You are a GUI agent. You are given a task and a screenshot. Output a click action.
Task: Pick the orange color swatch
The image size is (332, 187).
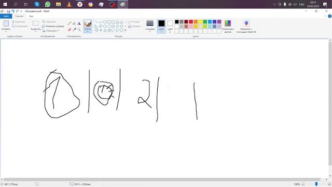click(x=196, y=22)
